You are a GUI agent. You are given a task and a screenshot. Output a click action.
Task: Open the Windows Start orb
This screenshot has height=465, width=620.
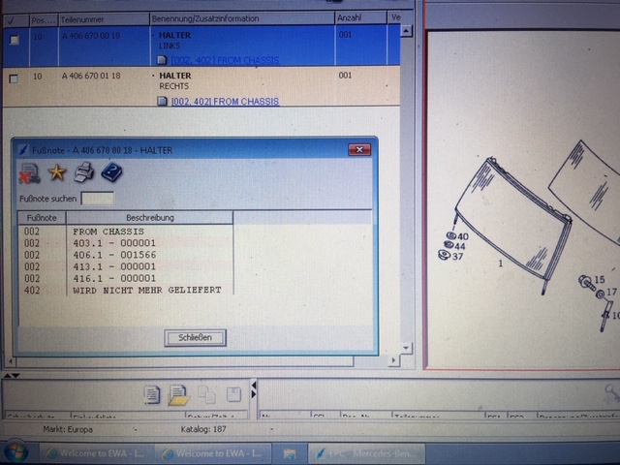point(15,453)
